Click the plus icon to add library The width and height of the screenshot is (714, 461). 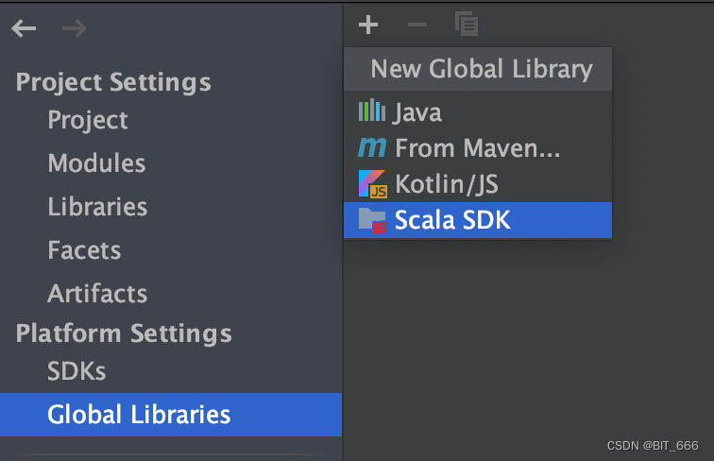point(368,25)
